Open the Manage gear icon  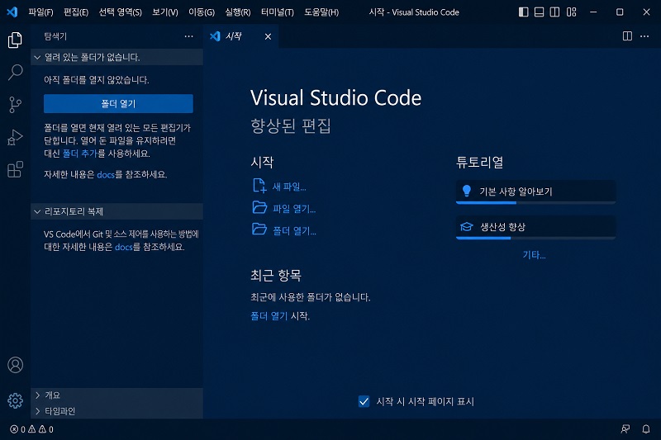point(15,400)
